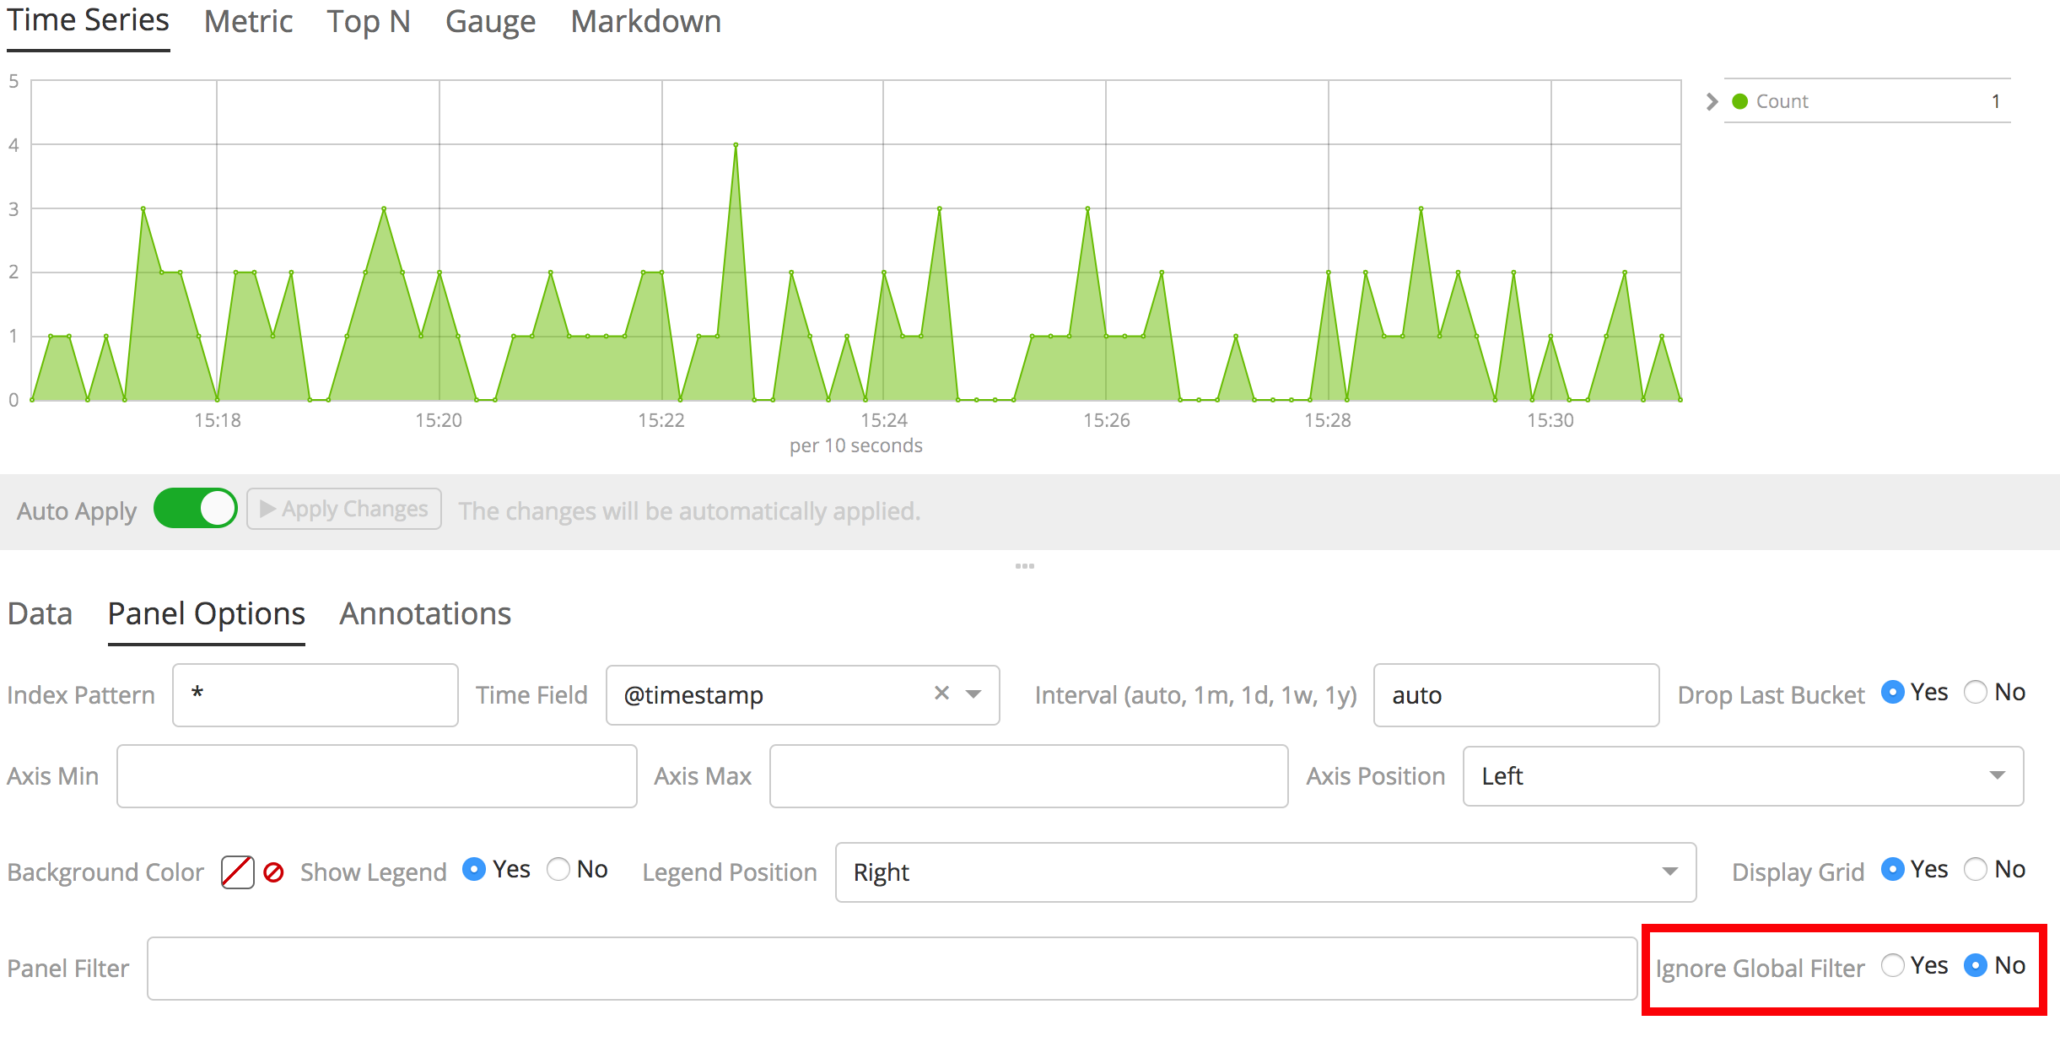Click the Count series color dot
The width and height of the screenshot is (2060, 1058).
coord(1739,100)
